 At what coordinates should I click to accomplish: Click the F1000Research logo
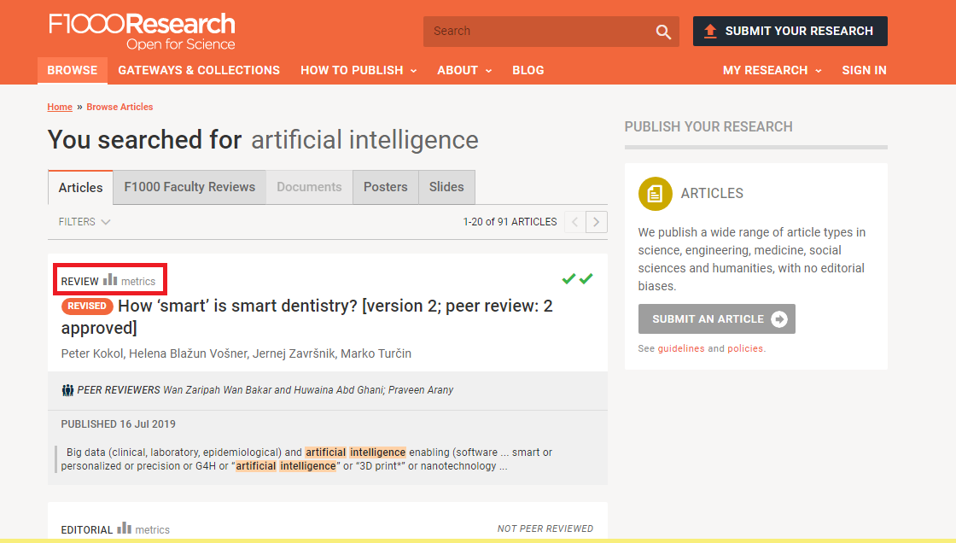pos(142,32)
